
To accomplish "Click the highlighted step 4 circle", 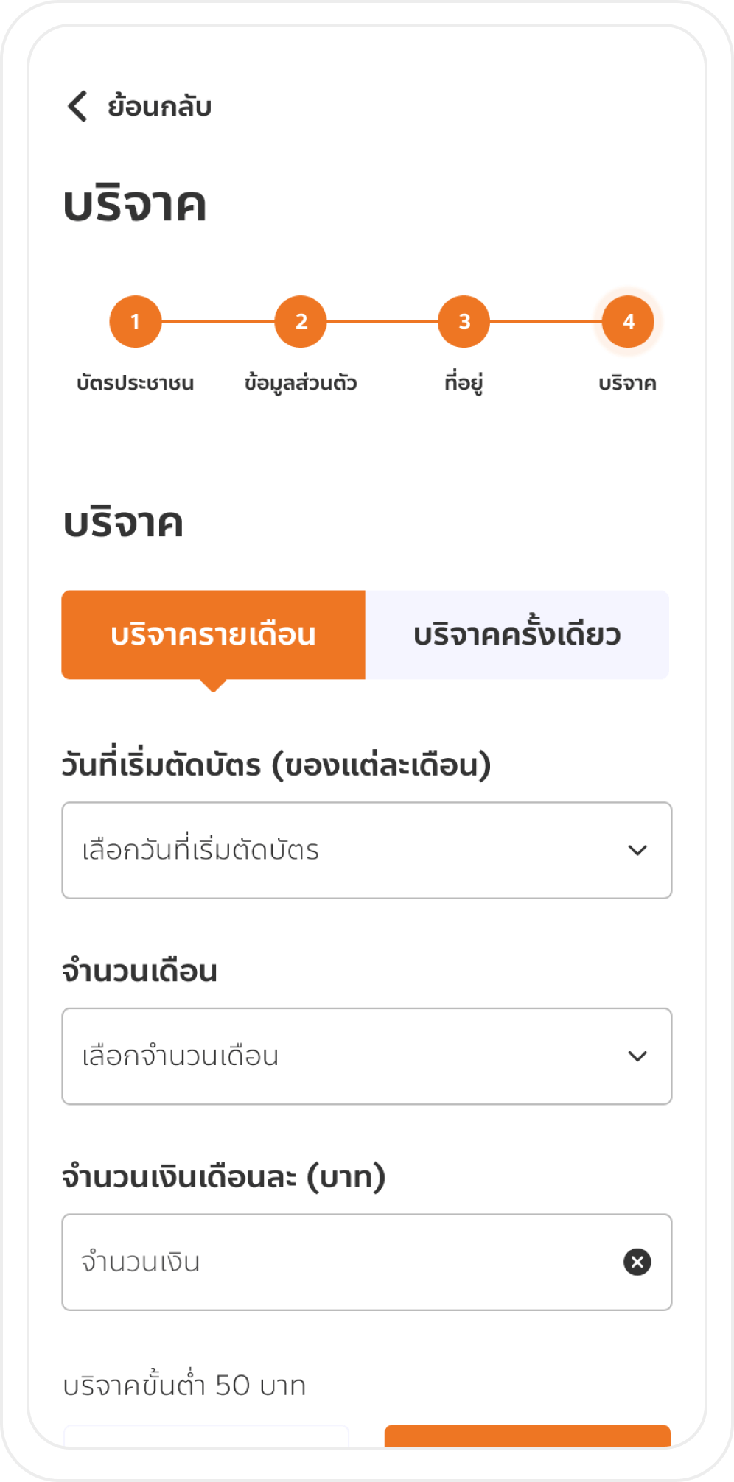I will pyautogui.click(x=628, y=322).
